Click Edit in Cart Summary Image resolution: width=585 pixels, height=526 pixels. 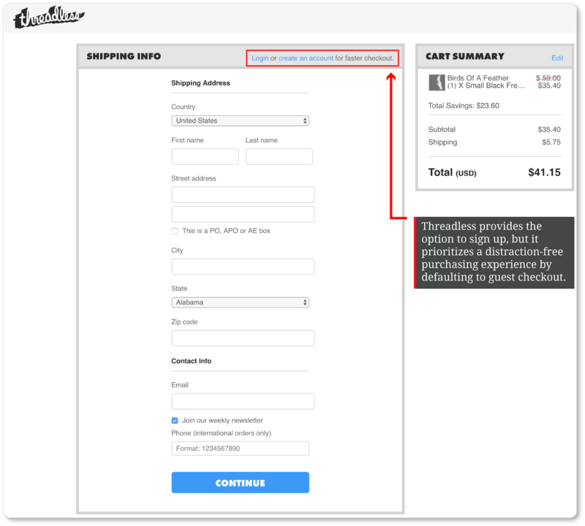(557, 58)
